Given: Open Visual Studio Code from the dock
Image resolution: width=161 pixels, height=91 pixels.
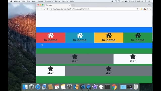Looking at the screenshot, I should click(x=82, y=87).
